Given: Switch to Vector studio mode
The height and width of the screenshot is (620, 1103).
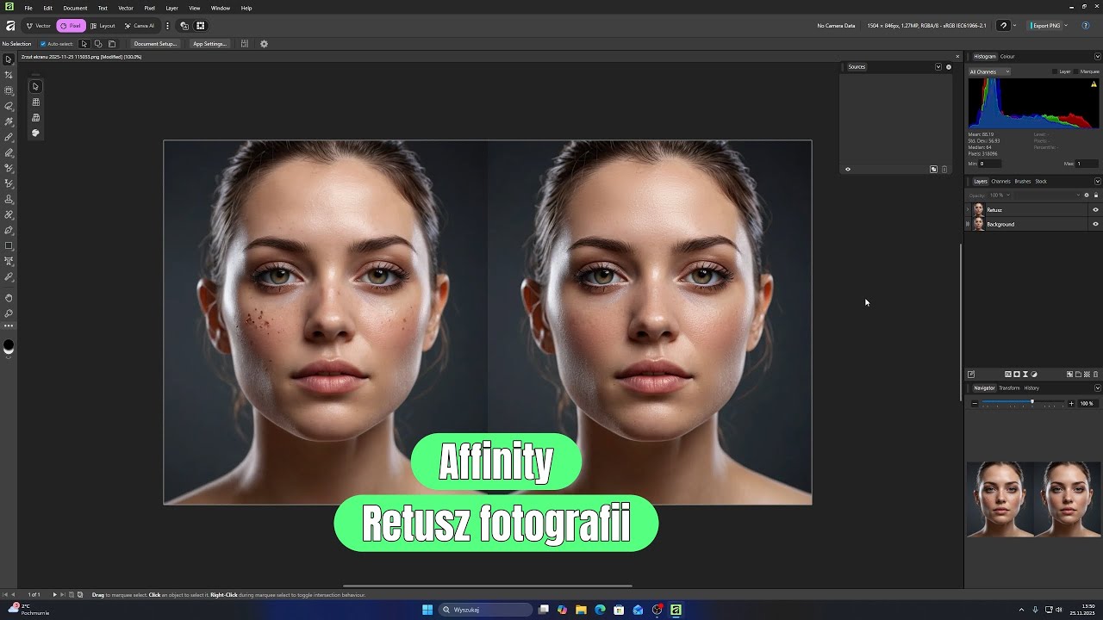Looking at the screenshot, I should [x=38, y=26].
